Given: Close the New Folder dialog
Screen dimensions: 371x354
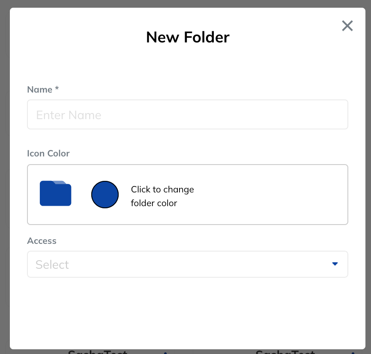Looking at the screenshot, I should [x=347, y=26].
